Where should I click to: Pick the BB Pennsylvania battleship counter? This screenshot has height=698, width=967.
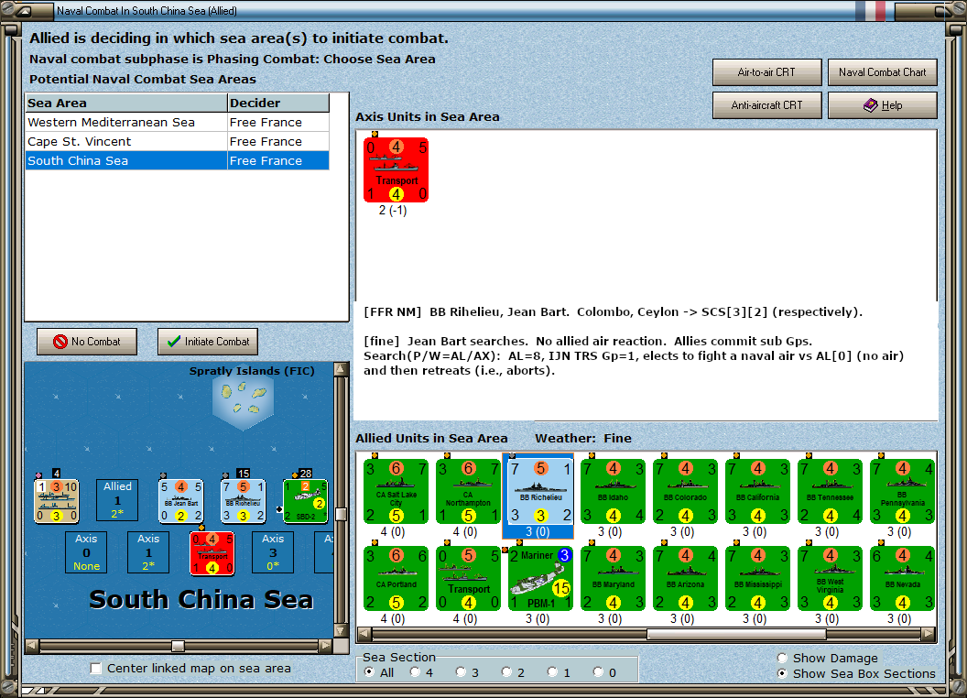coord(902,491)
